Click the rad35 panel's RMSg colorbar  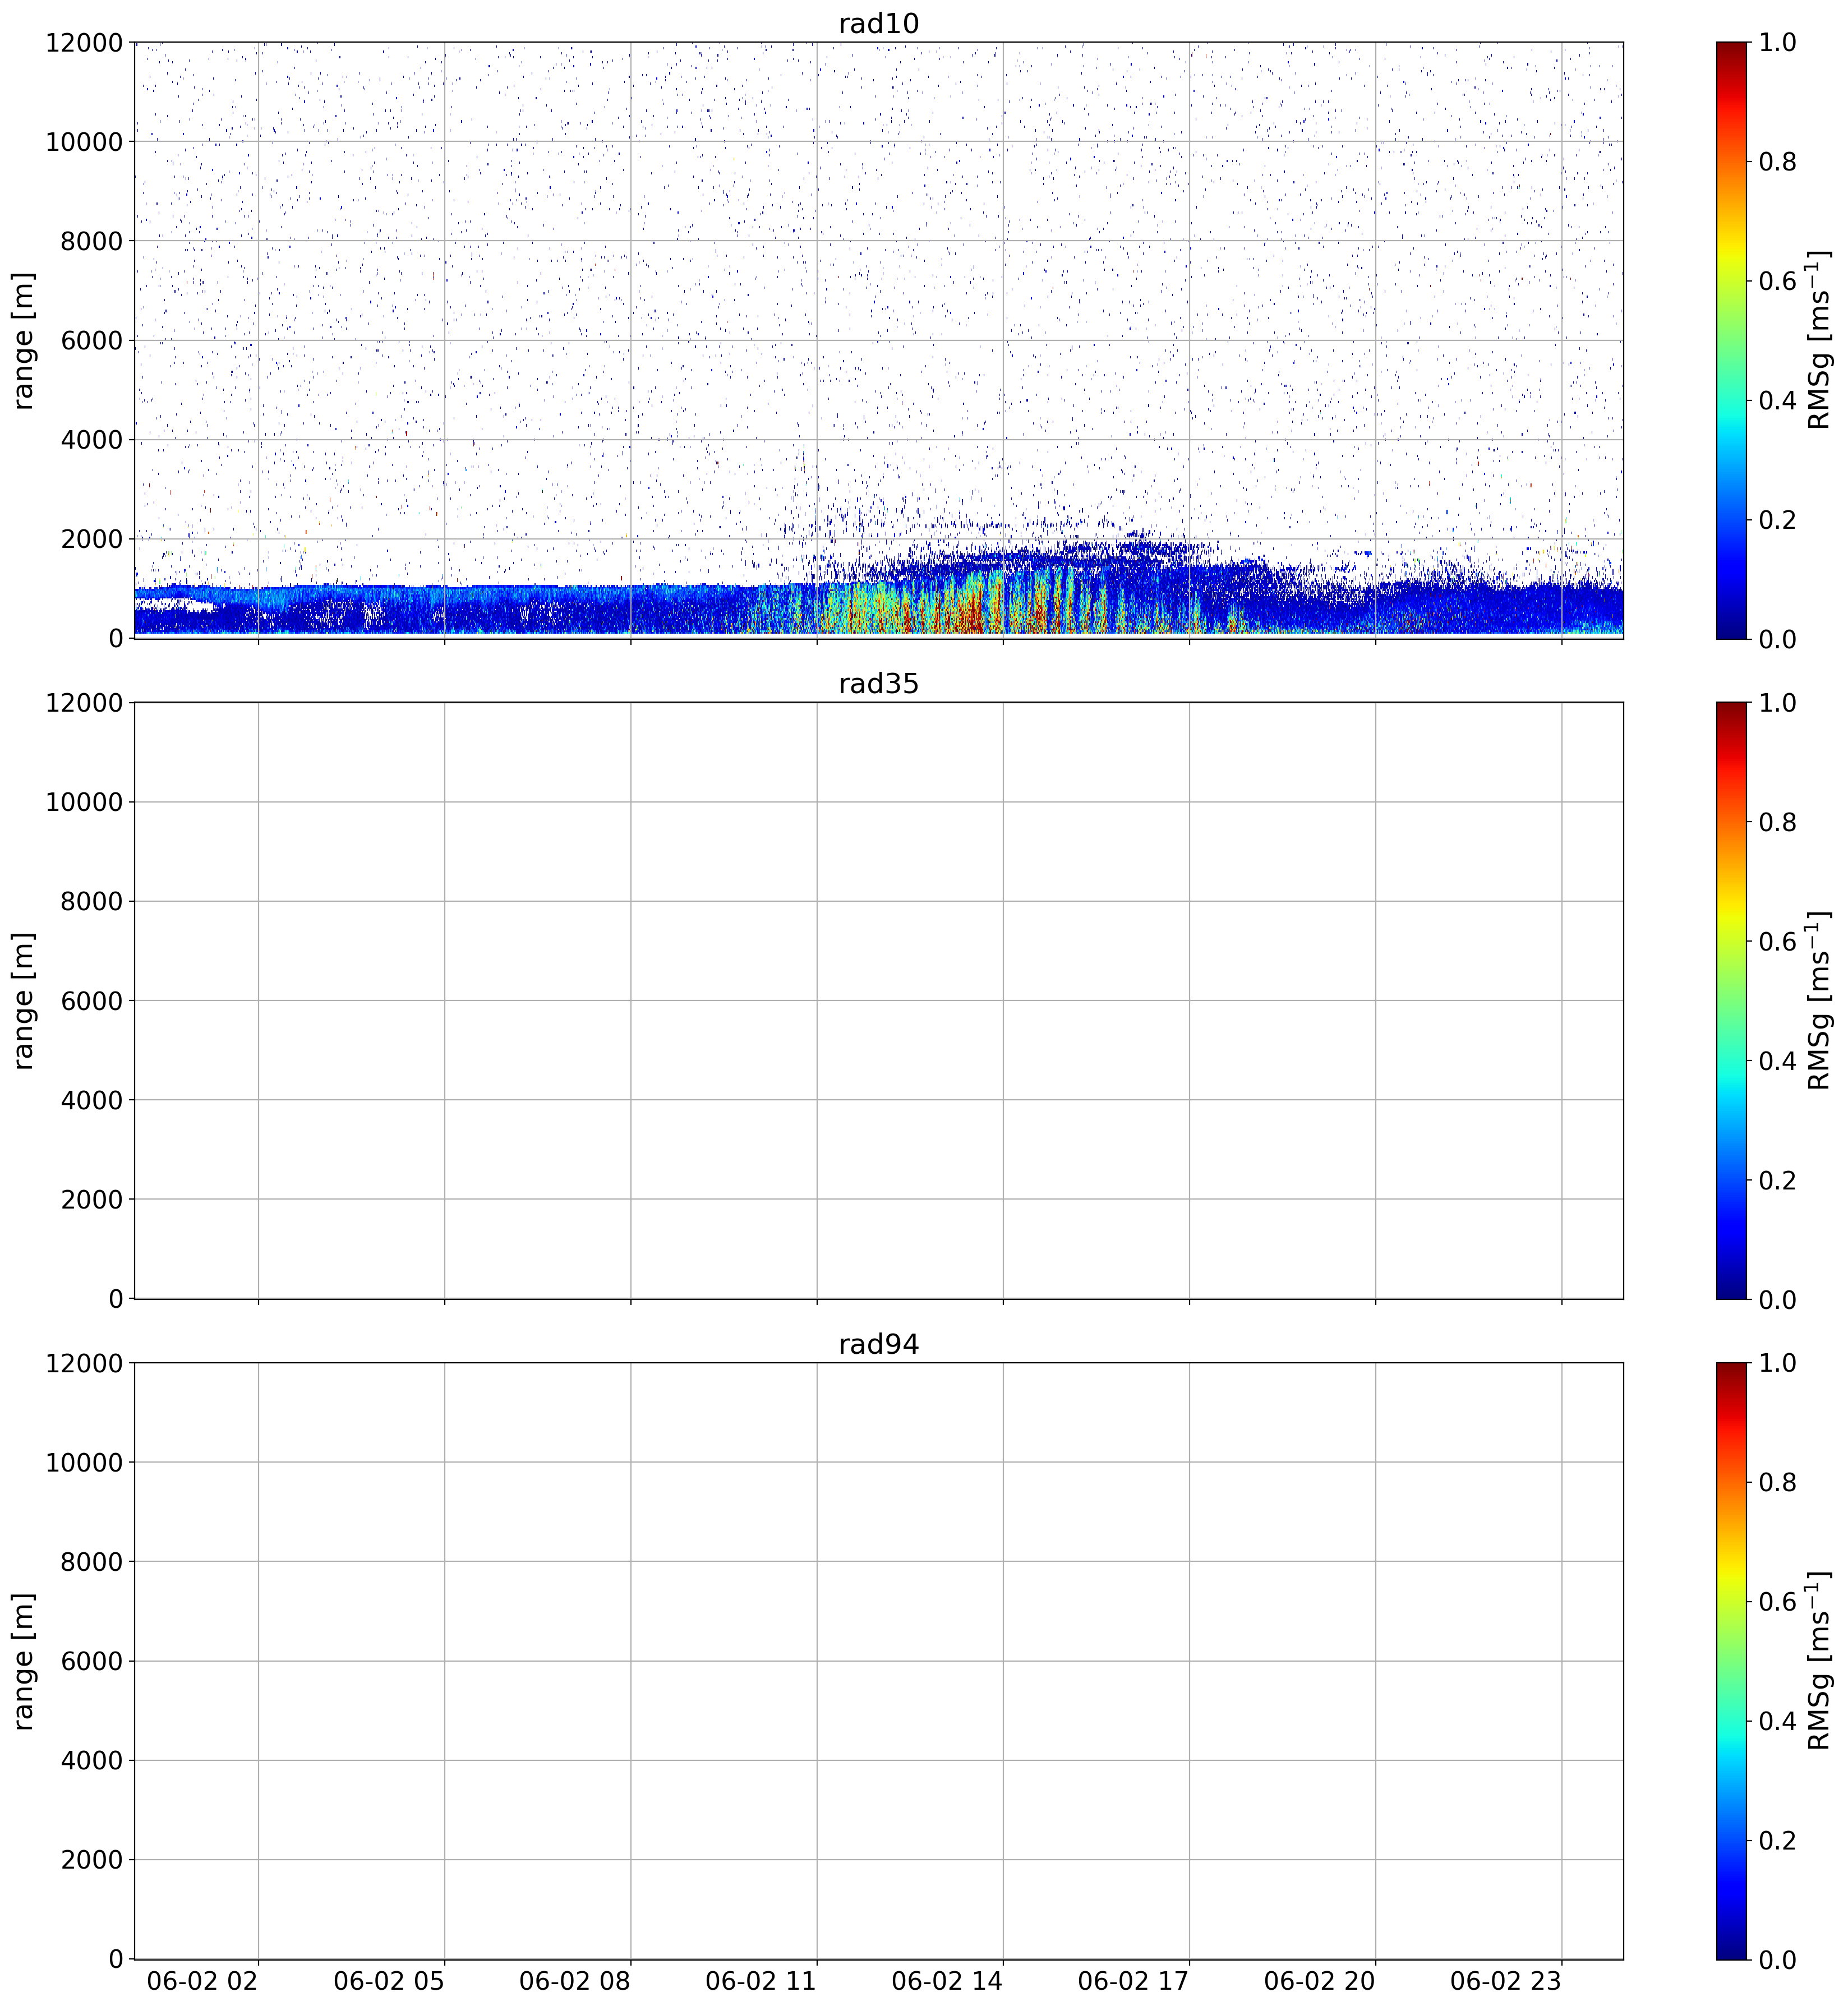click(x=1731, y=1000)
